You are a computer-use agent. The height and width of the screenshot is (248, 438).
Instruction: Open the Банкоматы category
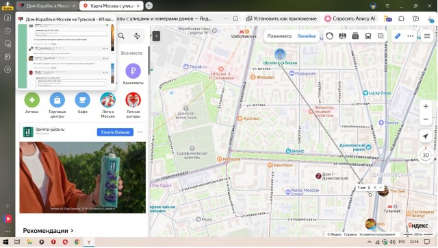click(133, 74)
